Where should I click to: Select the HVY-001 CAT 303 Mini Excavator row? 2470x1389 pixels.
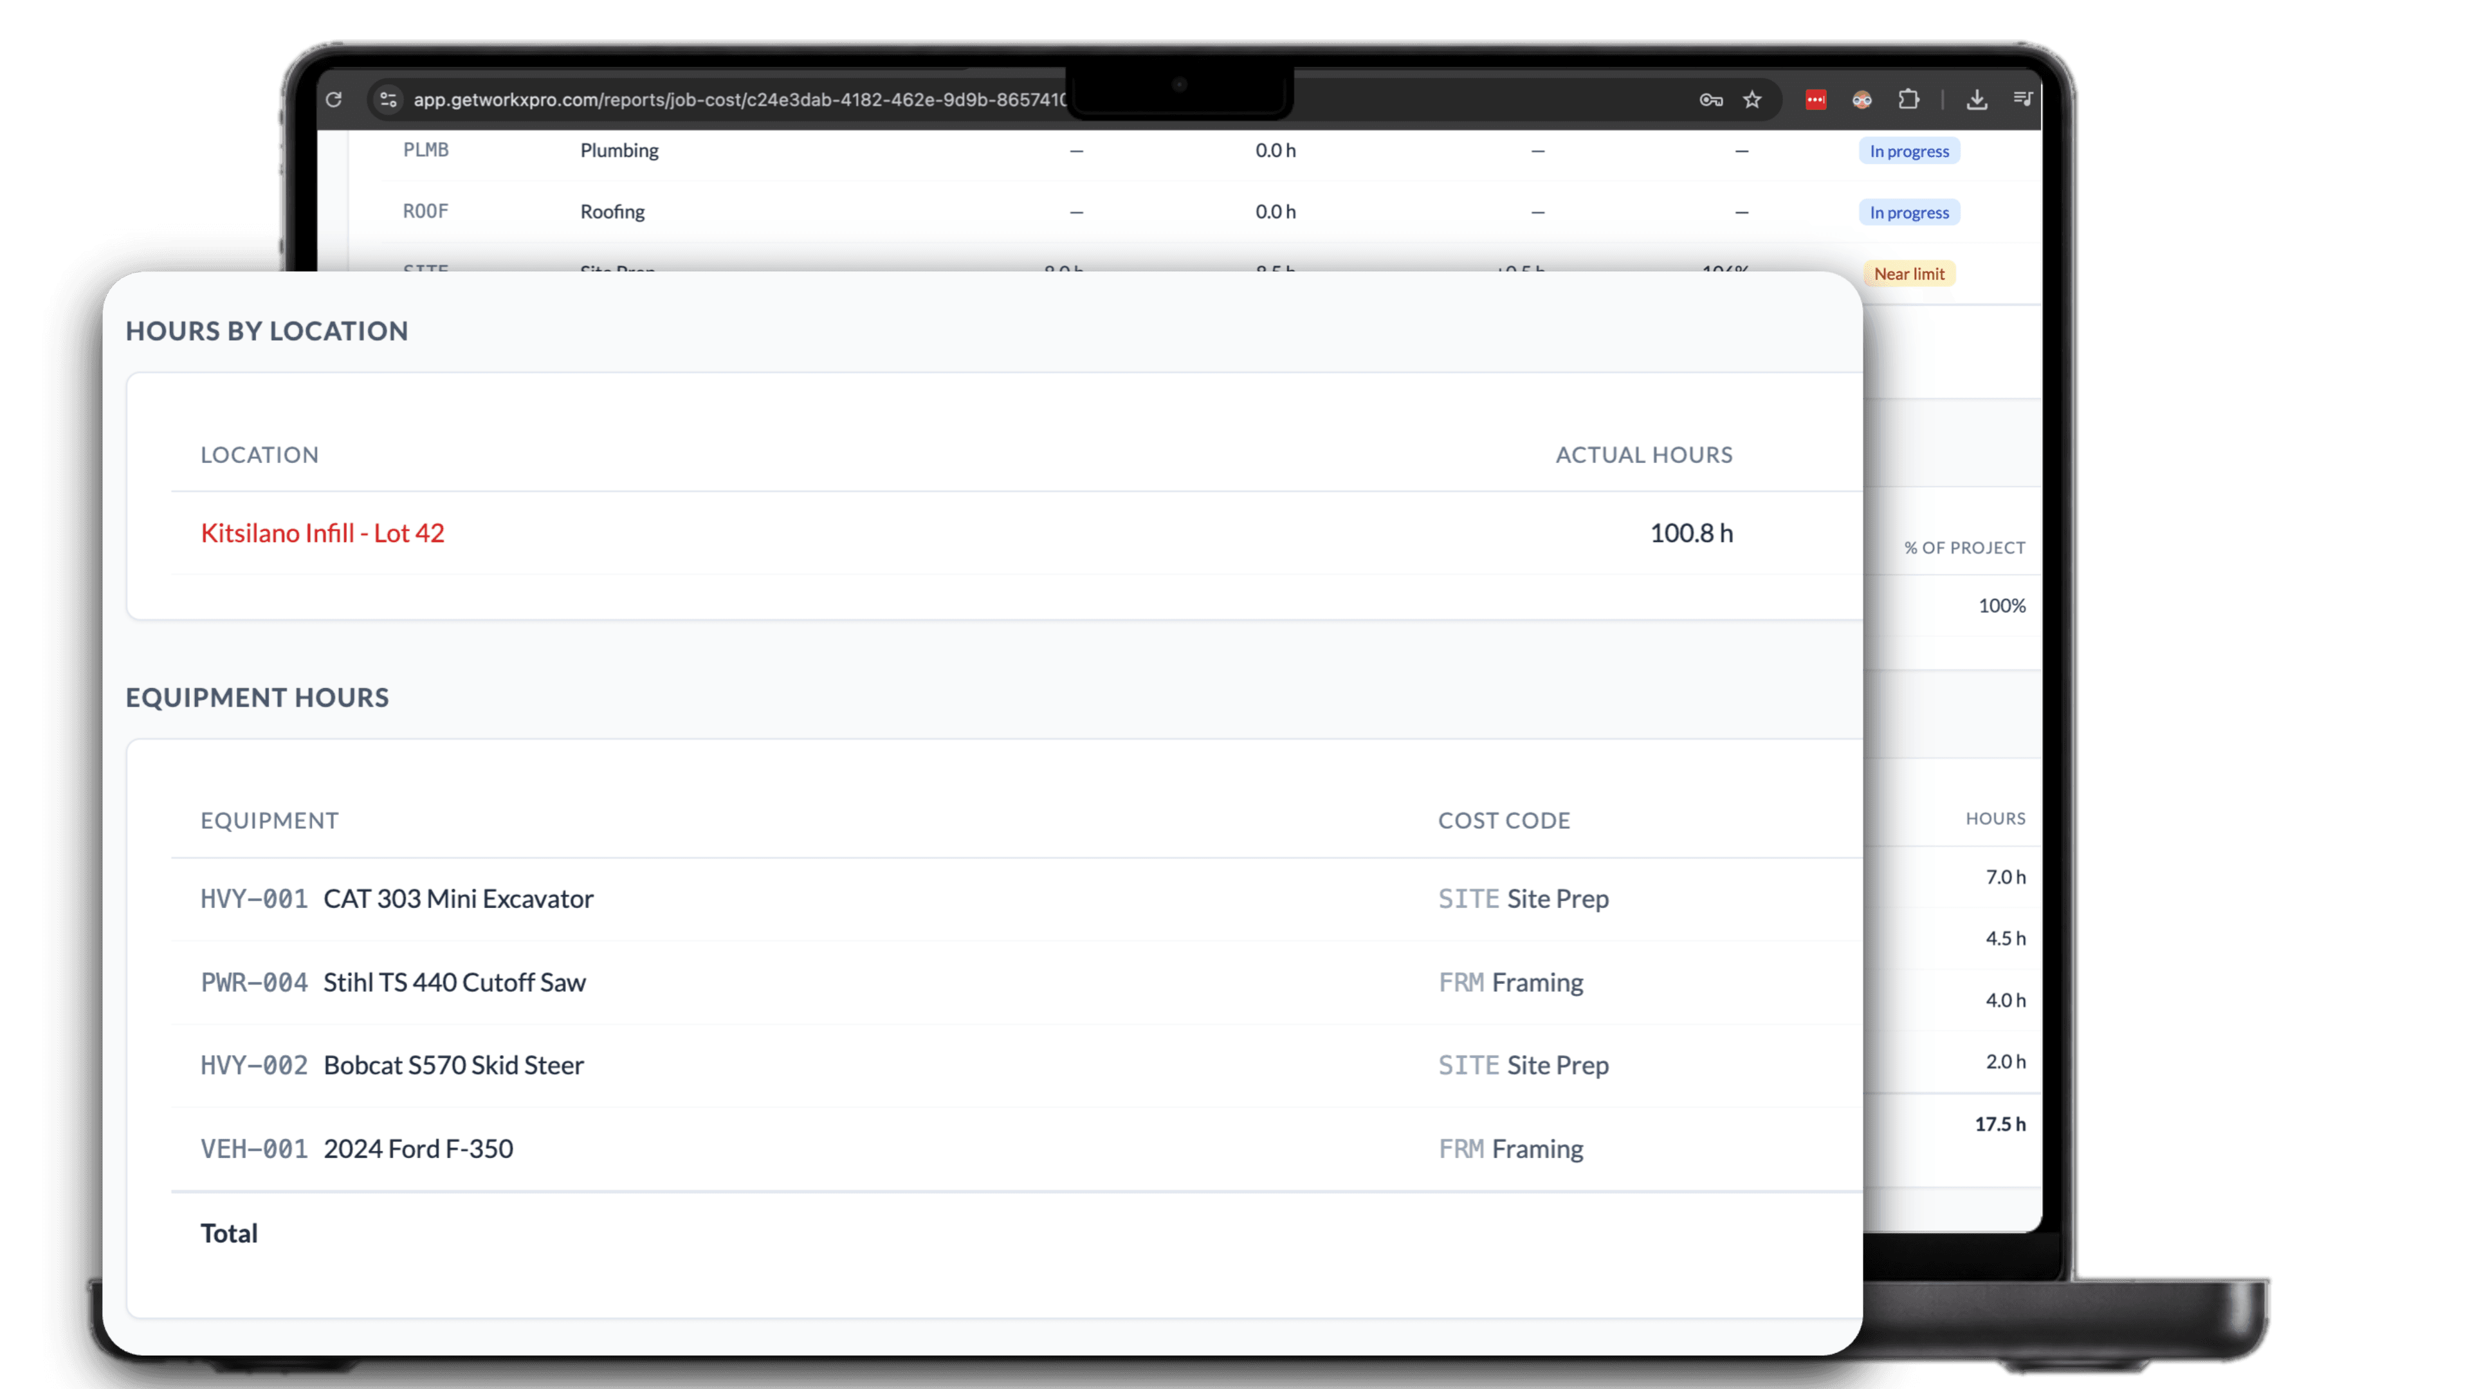1016,899
